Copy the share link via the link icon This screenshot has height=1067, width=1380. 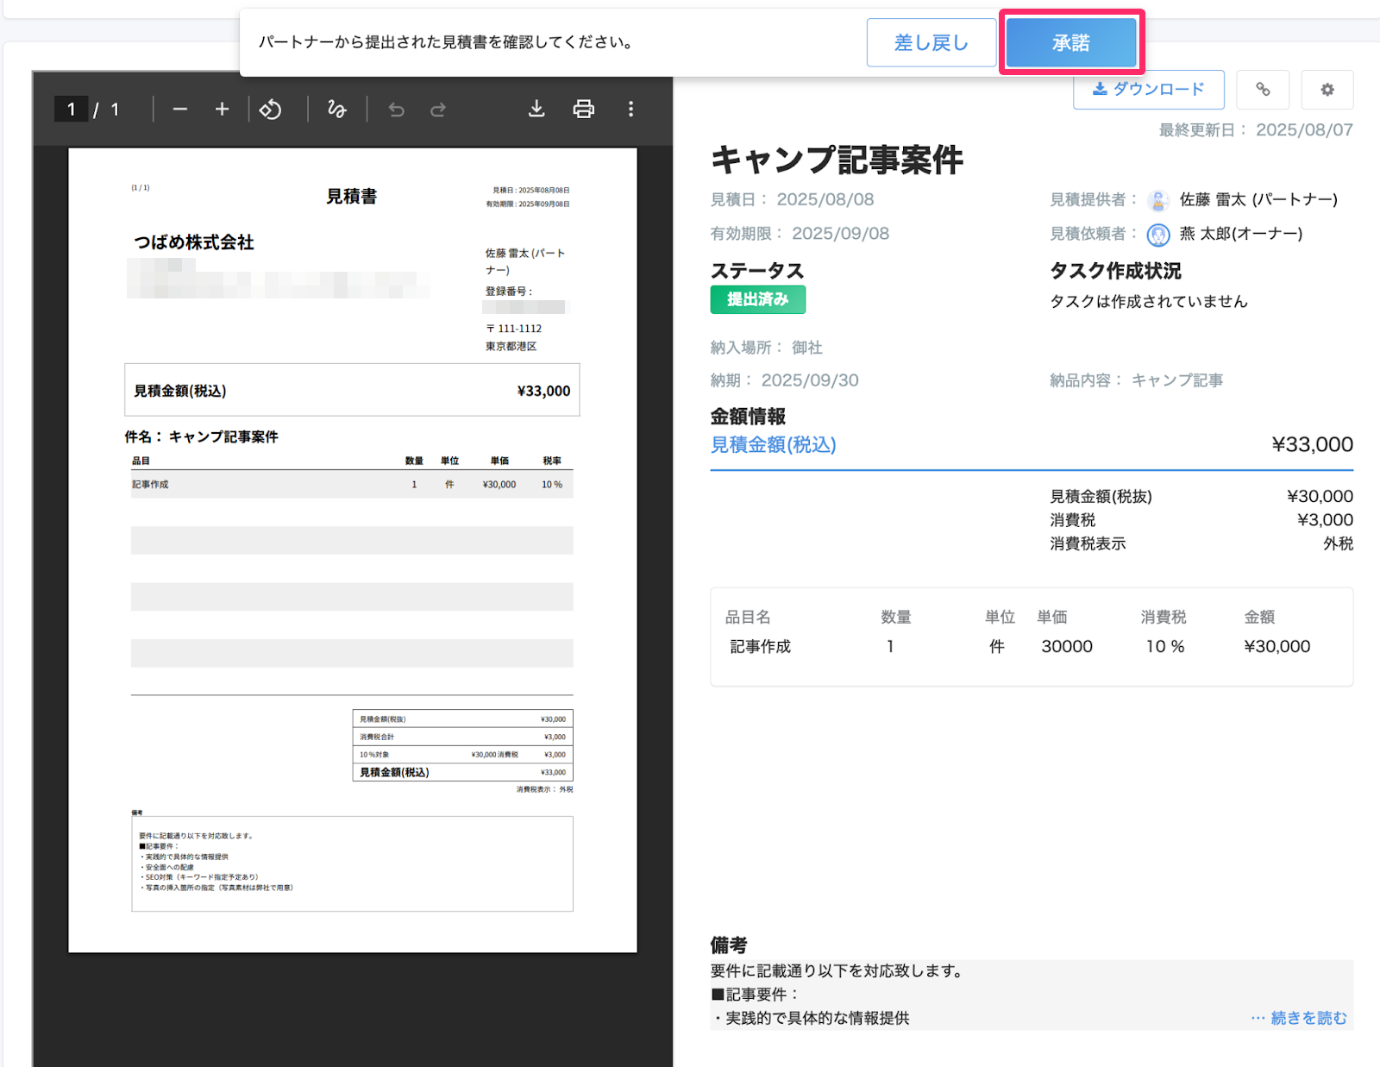1263,90
